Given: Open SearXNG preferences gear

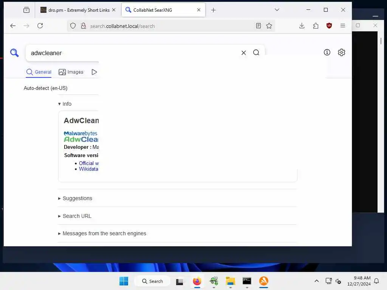Looking at the screenshot, I should tap(341, 52).
